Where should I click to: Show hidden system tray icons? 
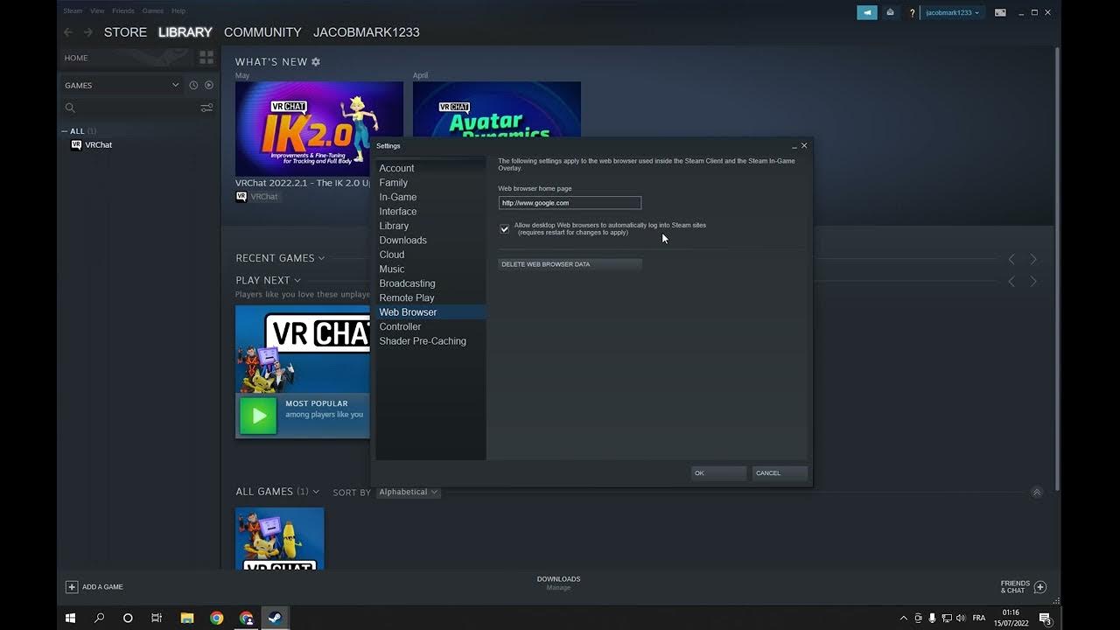904,618
